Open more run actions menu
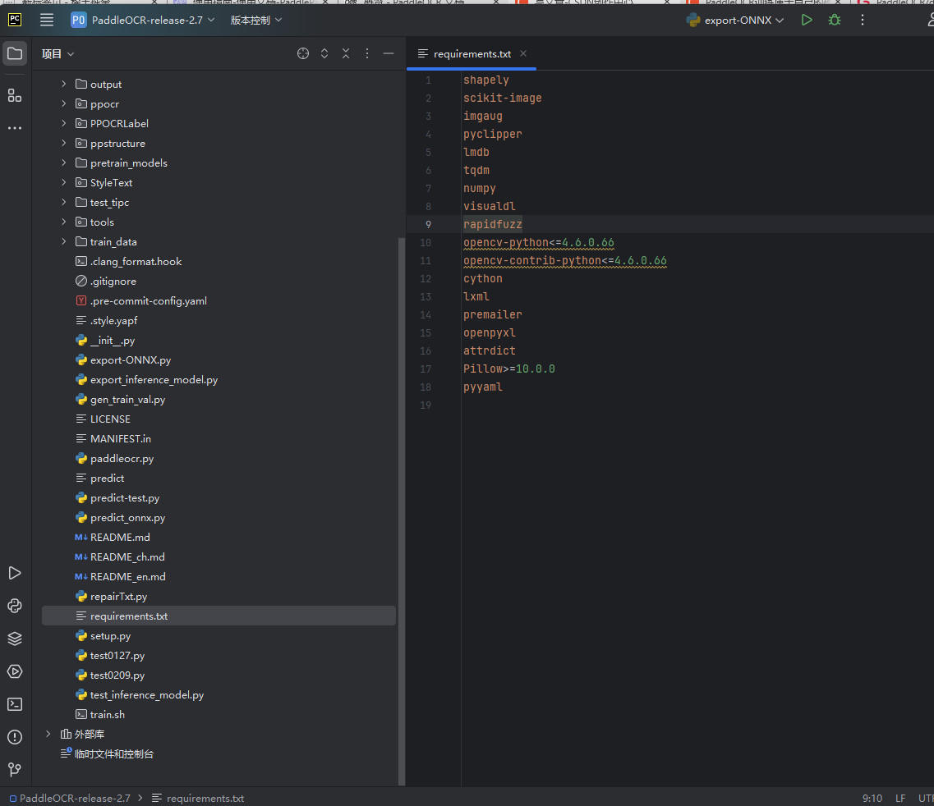This screenshot has height=806, width=934. 862,21
